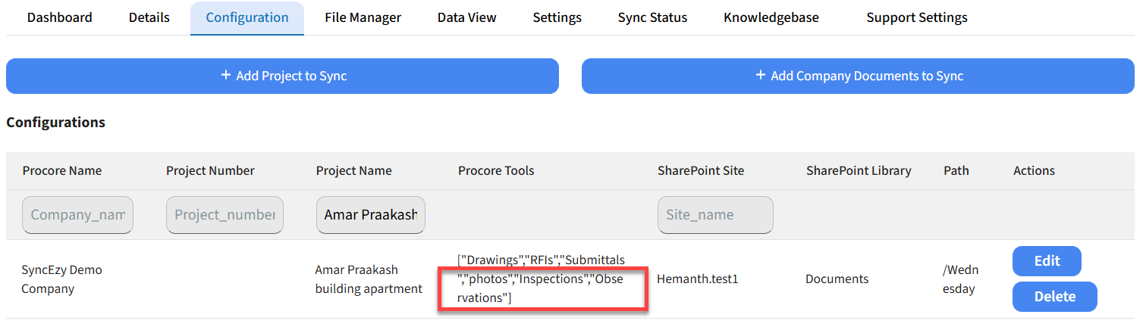Click the Project Name filter containing Amar Praakash
This screenshot has height=327, width=1143.
point(371,215)
